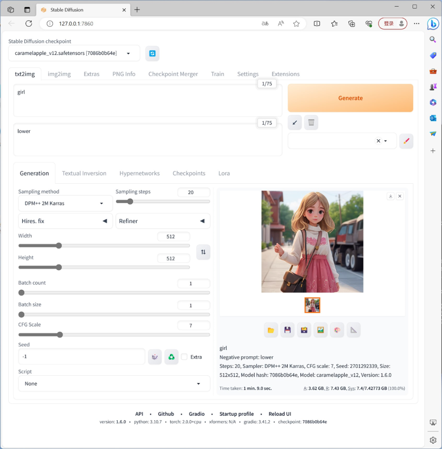Expand the Refiner section
442x449 pixels.
(x=162, y=221)
